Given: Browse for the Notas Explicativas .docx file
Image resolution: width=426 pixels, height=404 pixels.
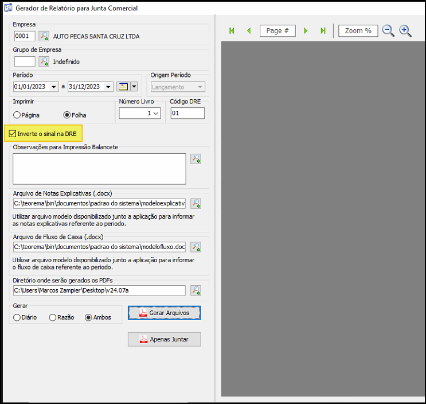Looking at the screenshot, I should point(196,203).
